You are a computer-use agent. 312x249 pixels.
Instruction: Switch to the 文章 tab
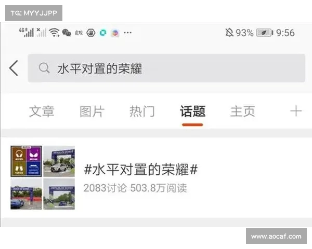click(42, 111)
